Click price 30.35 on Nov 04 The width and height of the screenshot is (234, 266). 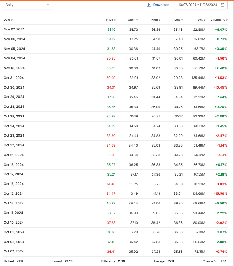[111, 58]
